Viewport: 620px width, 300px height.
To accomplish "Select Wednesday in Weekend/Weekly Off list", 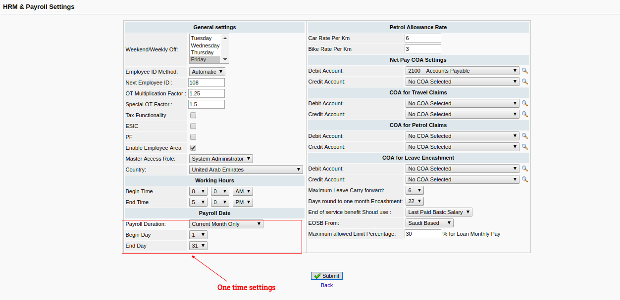I will 205,45.
